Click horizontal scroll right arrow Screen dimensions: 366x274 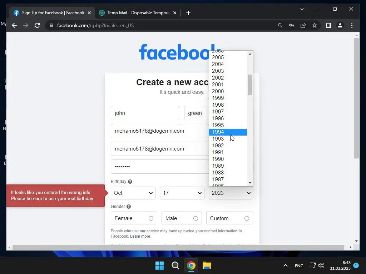[x=350, y=248]
